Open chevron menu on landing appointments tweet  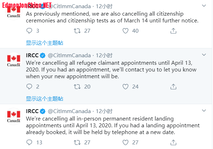pyautogui.click(x=204, y=111)
